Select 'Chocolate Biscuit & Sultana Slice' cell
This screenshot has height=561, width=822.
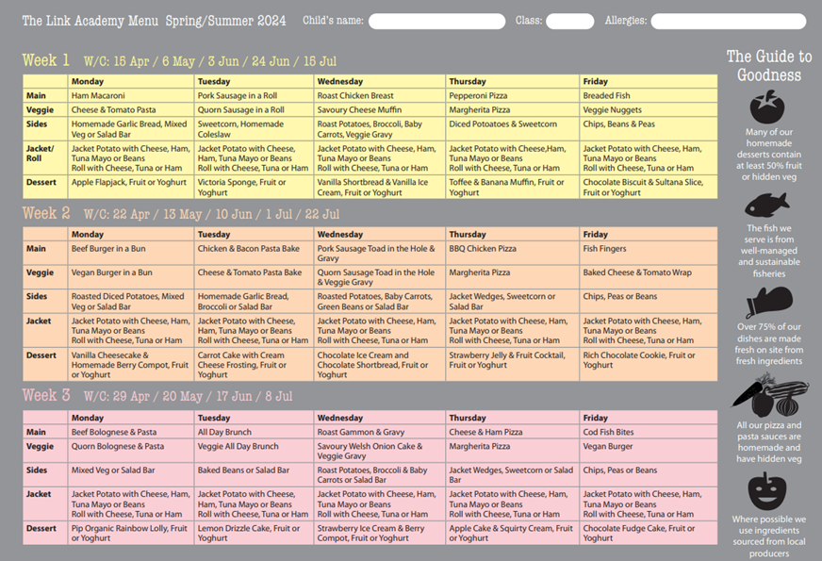click(x=649, y=188)
